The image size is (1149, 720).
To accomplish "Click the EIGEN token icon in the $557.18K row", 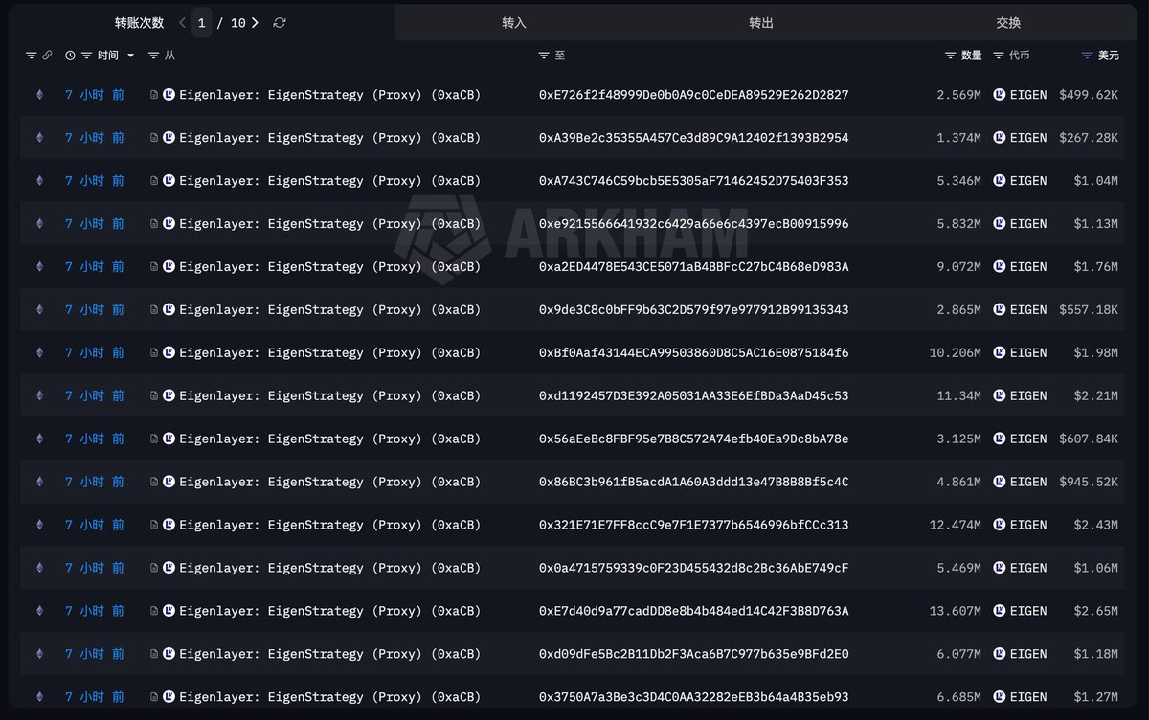I will (1000, 310).
